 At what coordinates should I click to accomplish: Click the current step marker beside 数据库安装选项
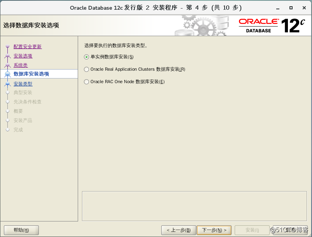click(7, 74)
